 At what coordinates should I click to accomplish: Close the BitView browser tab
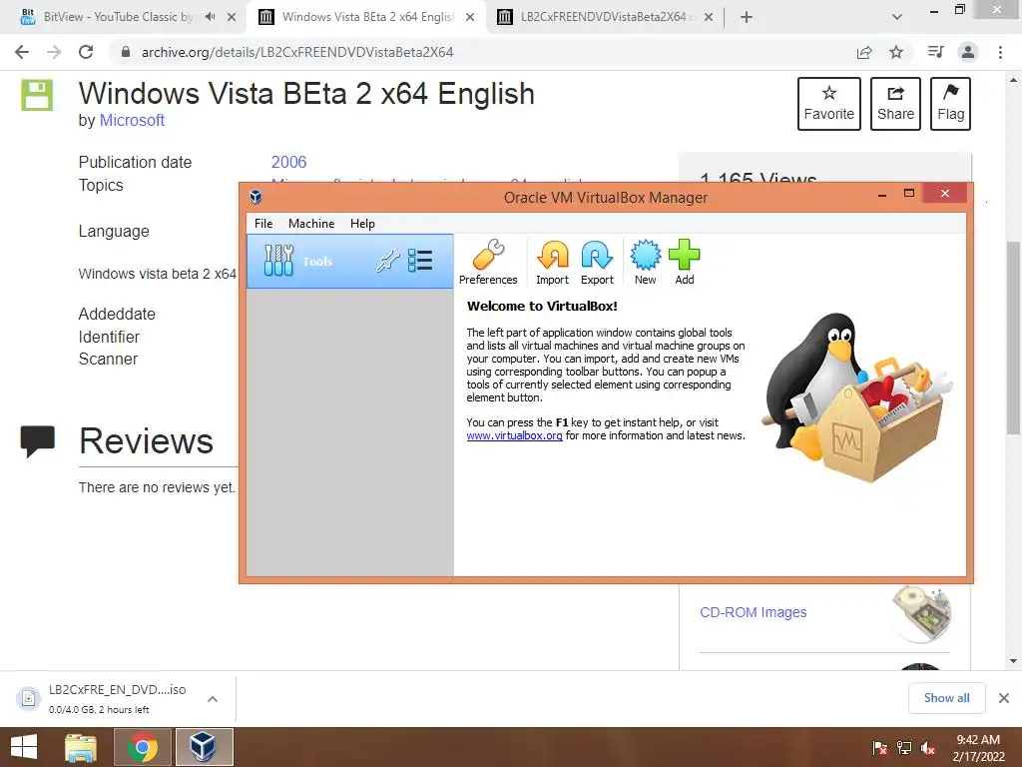[x=232, y=17]
